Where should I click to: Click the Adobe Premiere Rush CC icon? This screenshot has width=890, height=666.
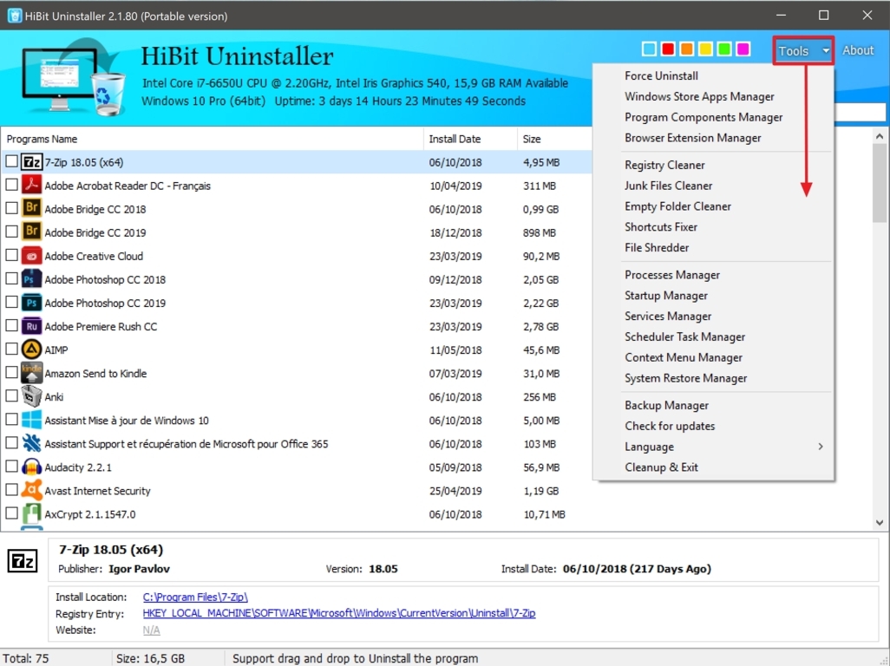click(32, 325)
